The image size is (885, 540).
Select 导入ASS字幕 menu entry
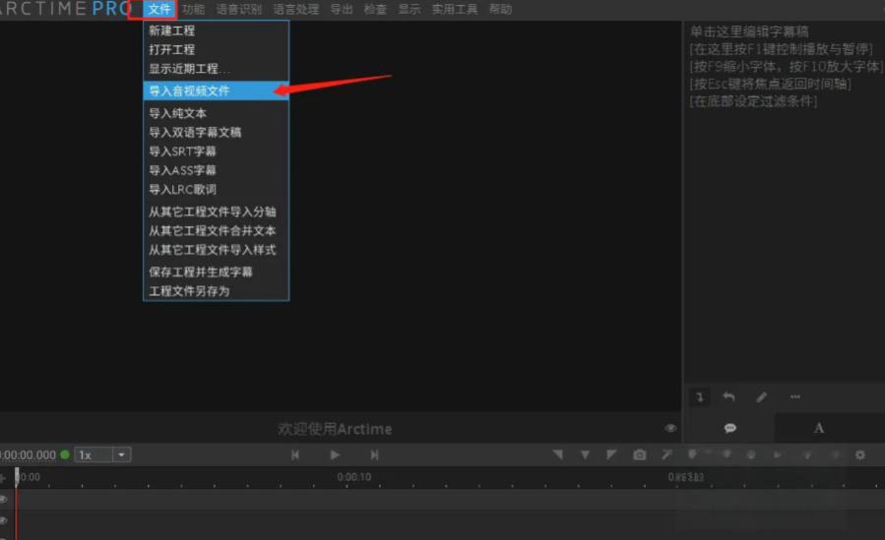click(x=217, y=171)
